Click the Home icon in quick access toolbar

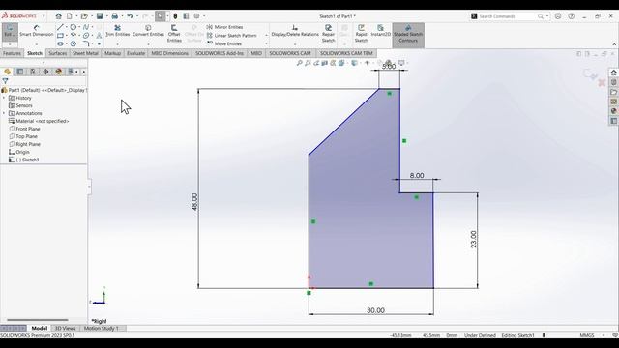(58, 16)
